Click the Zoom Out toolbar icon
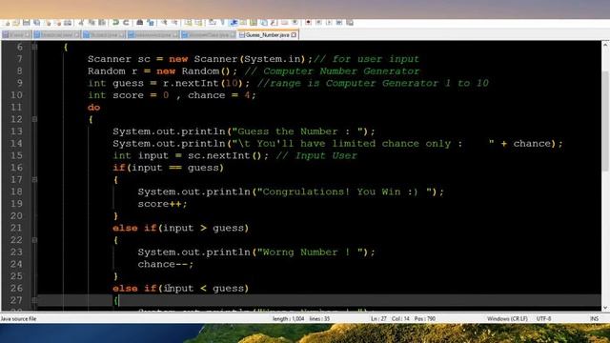Image resolution: width=610 pixels, height=343 pixels. click(x=174, y=23)
